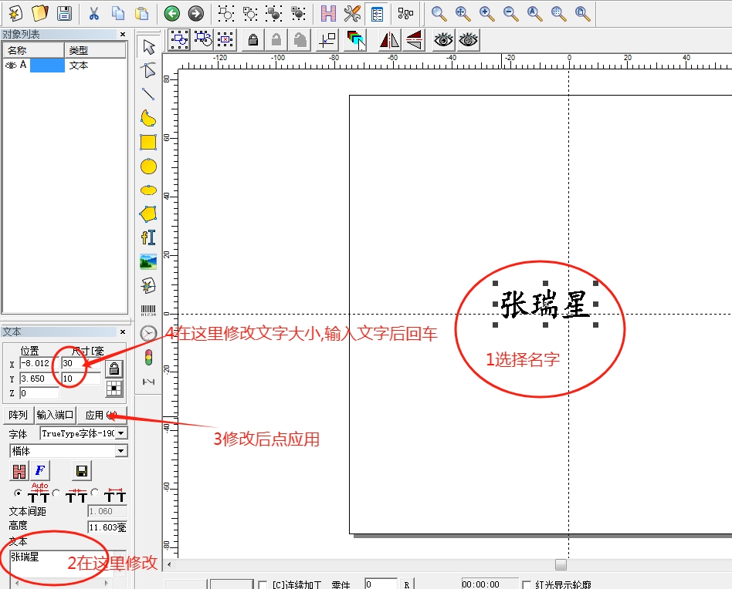This screenshot has height=589, width=732.
Task: Select the 张瑞星 text object on canvas
Action: (545, 304)
